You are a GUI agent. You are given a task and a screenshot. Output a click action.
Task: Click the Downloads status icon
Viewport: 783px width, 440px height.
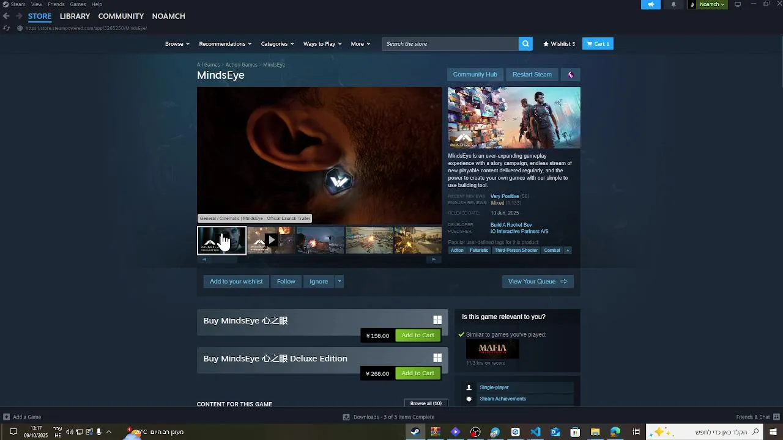click(346, 417)
